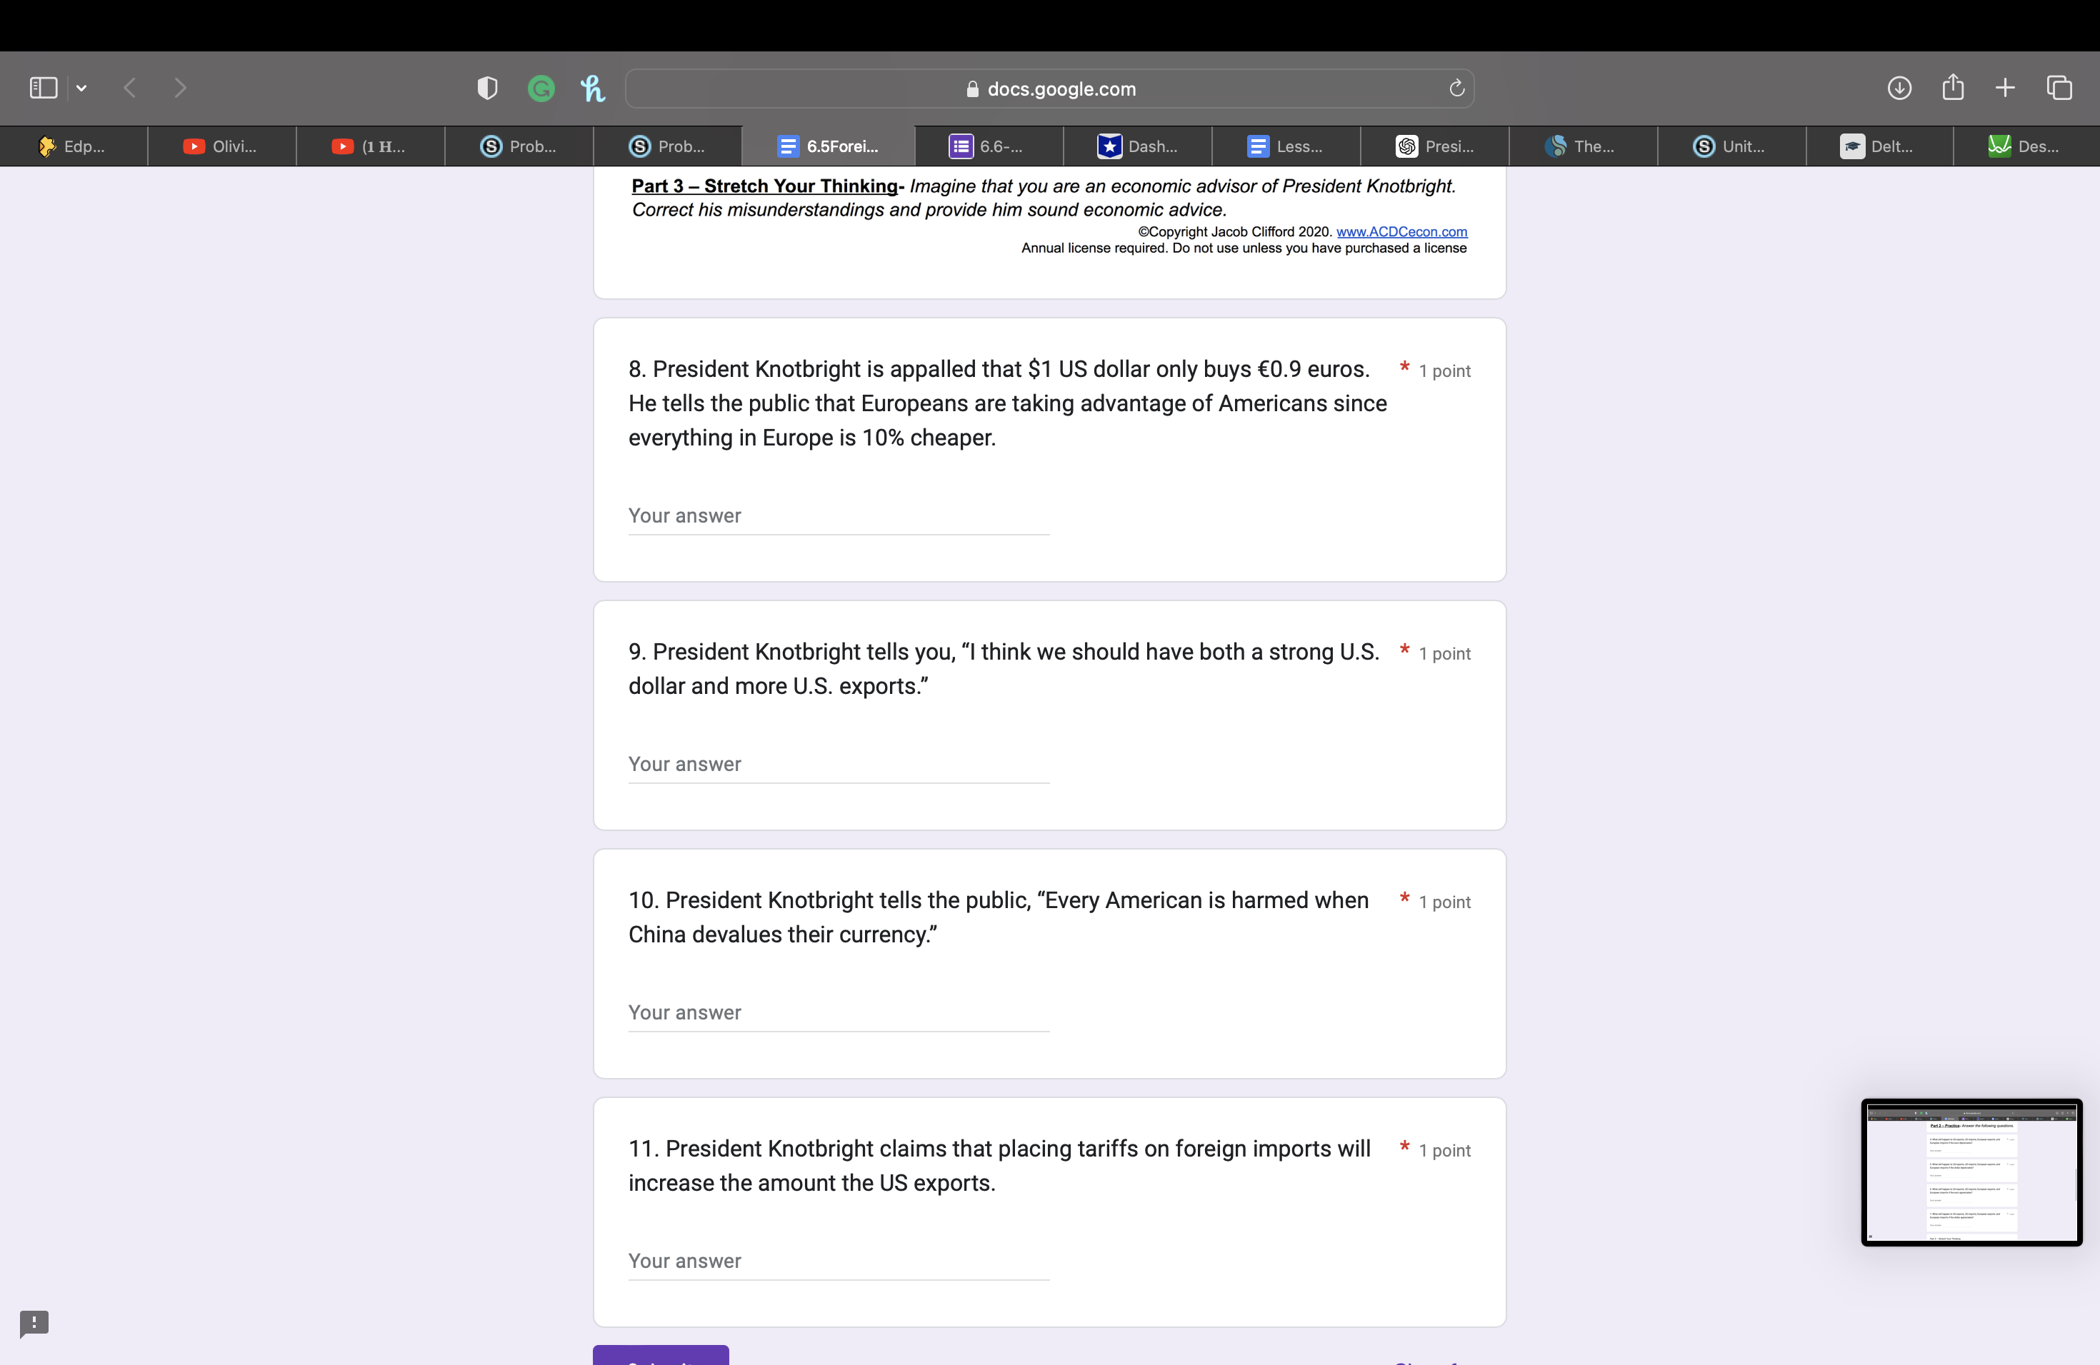Click the screenshot preview thumbnail
2100x1365 pixels.
(x=1971, y=1172)
